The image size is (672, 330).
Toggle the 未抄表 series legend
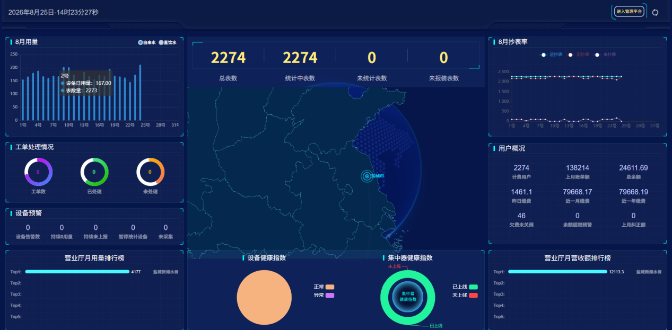click(605, 55)
